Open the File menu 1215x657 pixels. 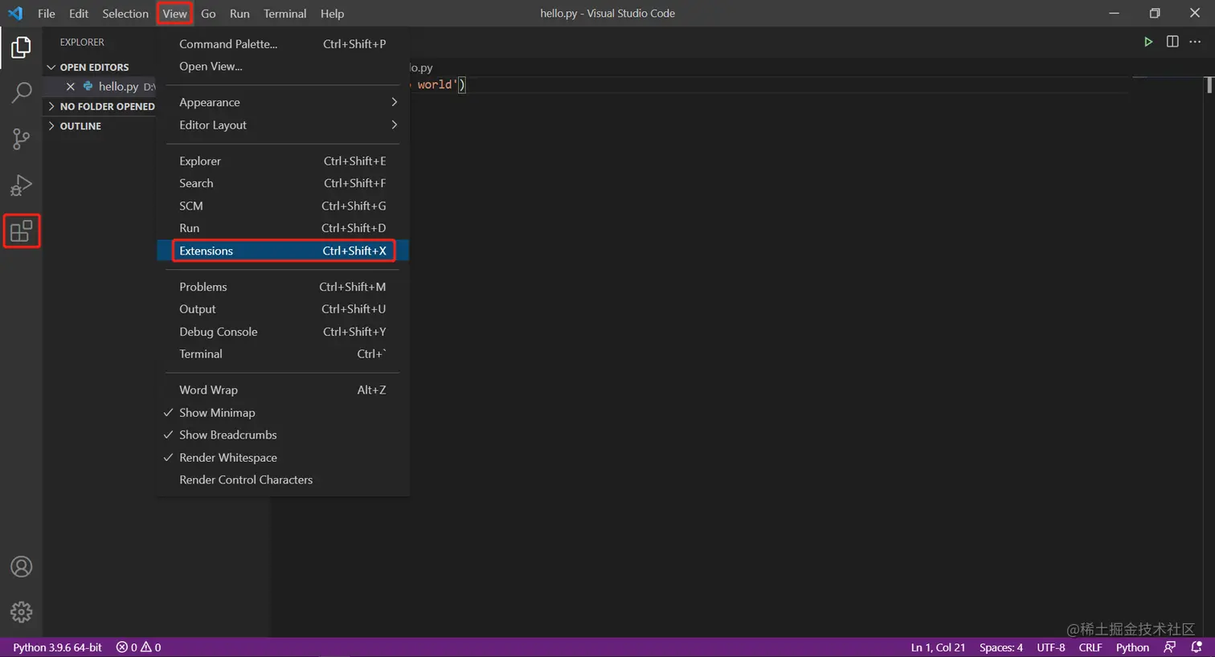coord(47,14)
